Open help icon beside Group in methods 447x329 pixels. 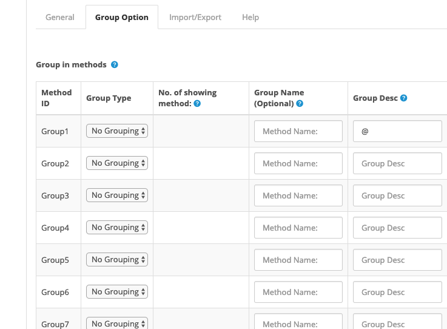114,65
